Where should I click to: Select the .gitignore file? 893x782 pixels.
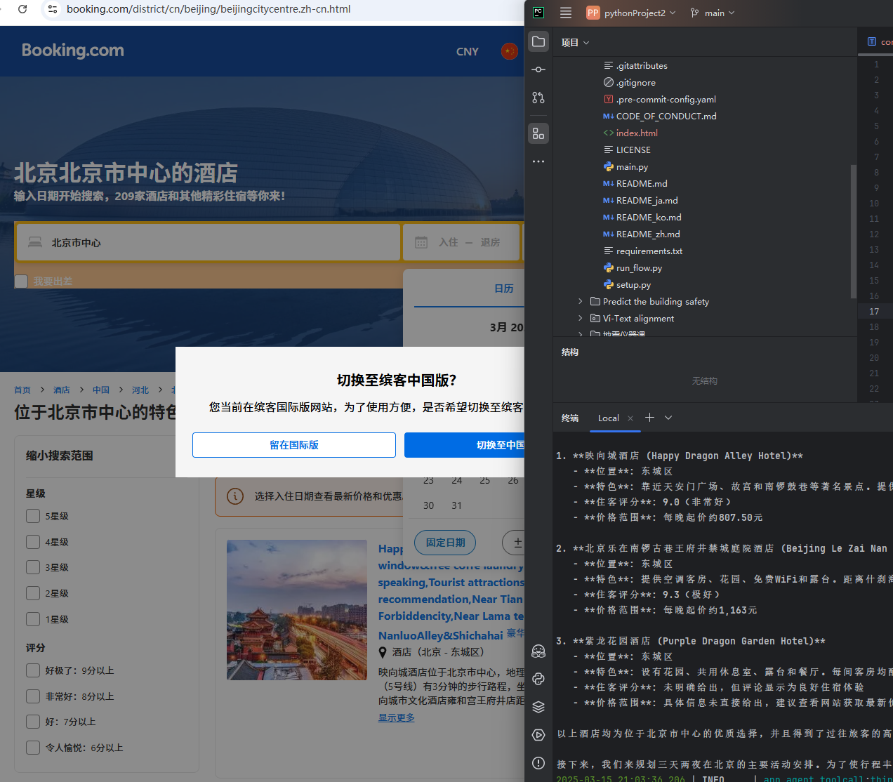(636, 83)
